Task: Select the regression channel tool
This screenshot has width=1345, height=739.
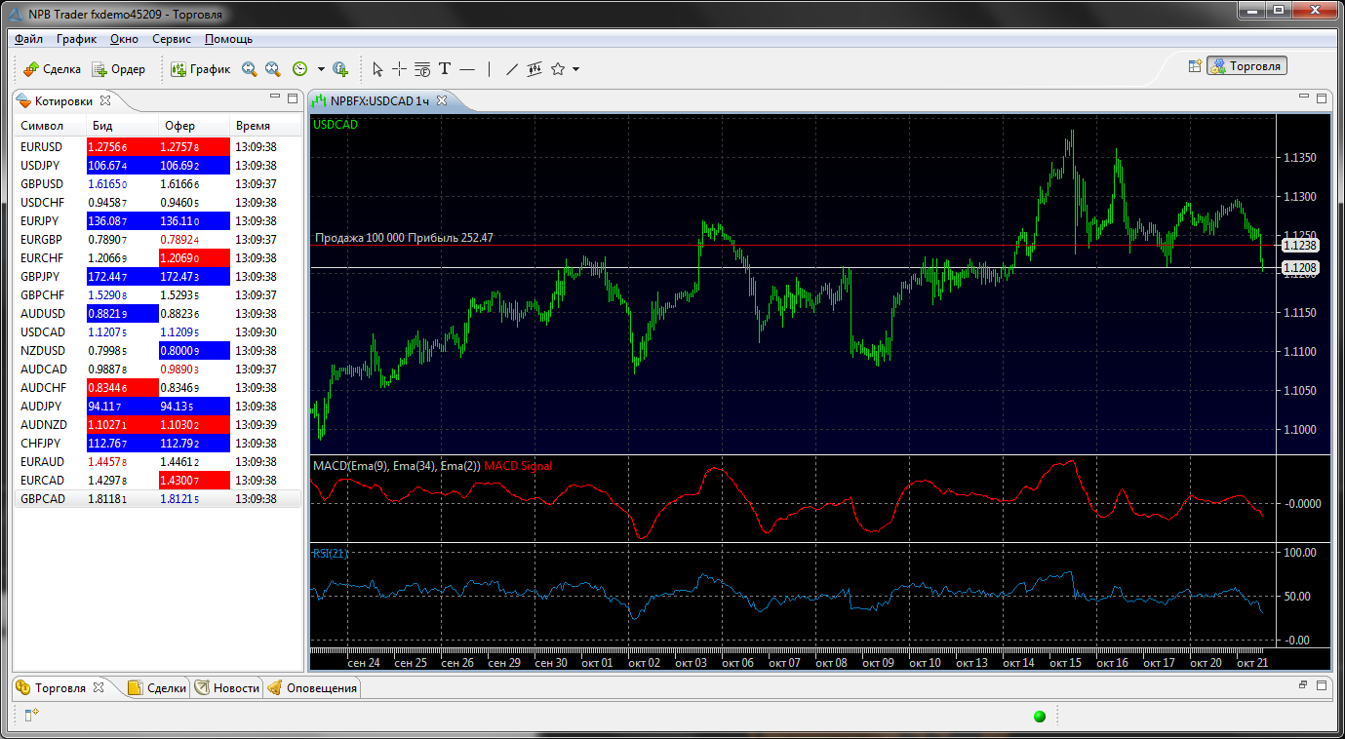Action: [x=534, y=69]
